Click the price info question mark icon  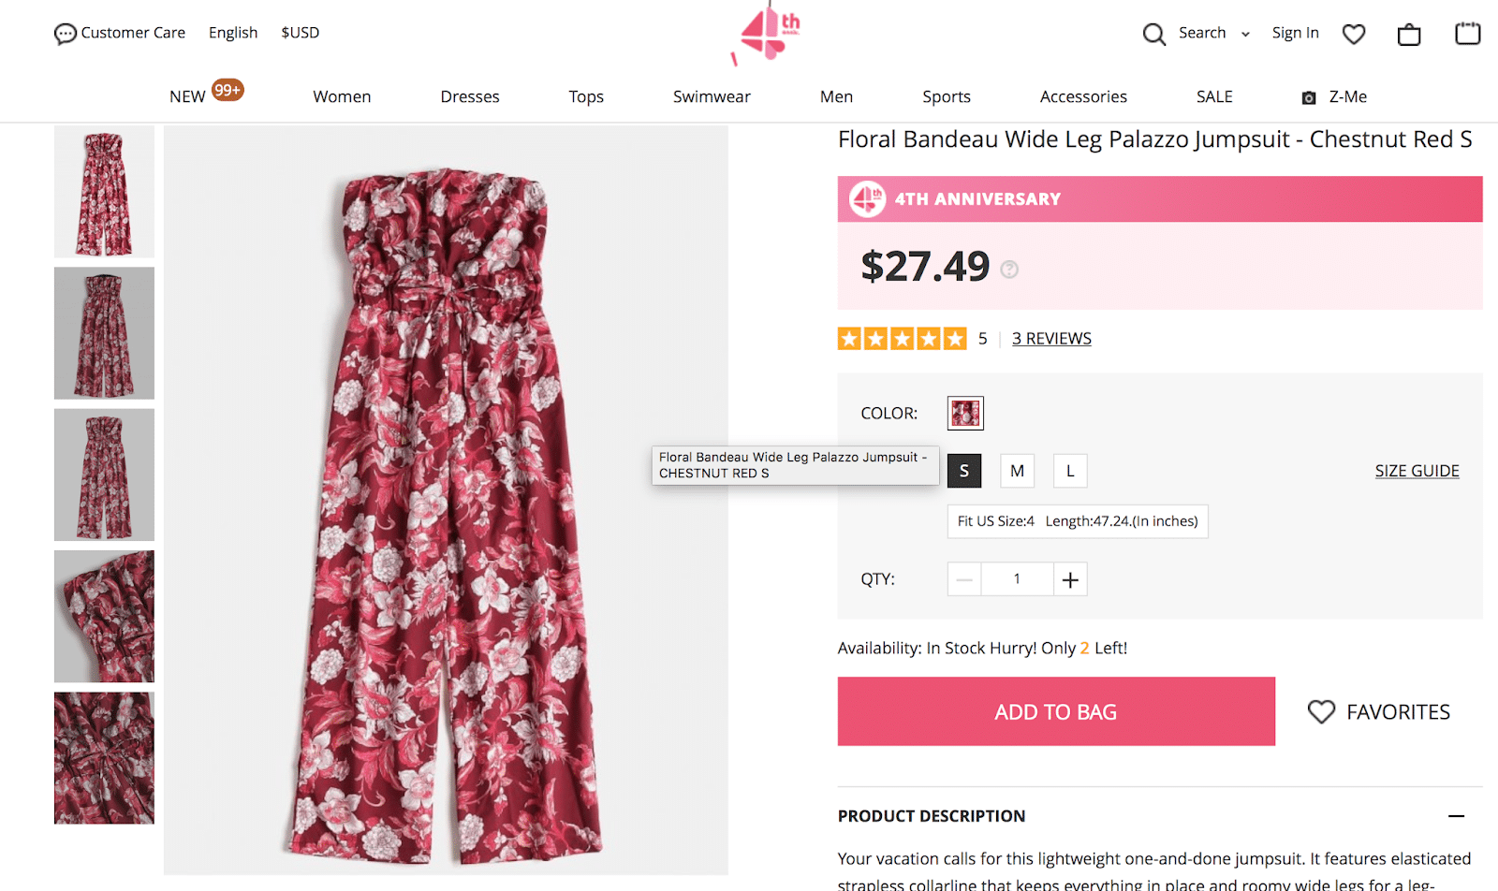click(x=1009, y=270)
